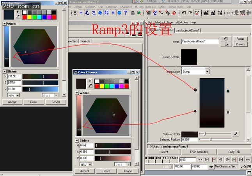Toggle the curves selection mask icon

(93, 13)
